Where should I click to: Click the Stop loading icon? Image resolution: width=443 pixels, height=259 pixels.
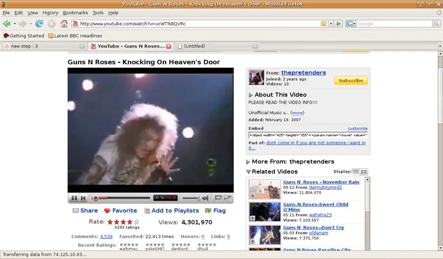(x=51, y=24)
